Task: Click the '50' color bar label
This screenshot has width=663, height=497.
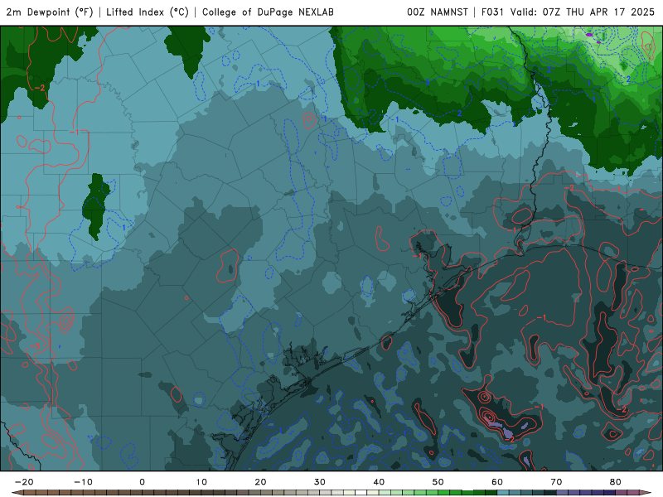Action: pyautogui.click(x=438, y=482)
